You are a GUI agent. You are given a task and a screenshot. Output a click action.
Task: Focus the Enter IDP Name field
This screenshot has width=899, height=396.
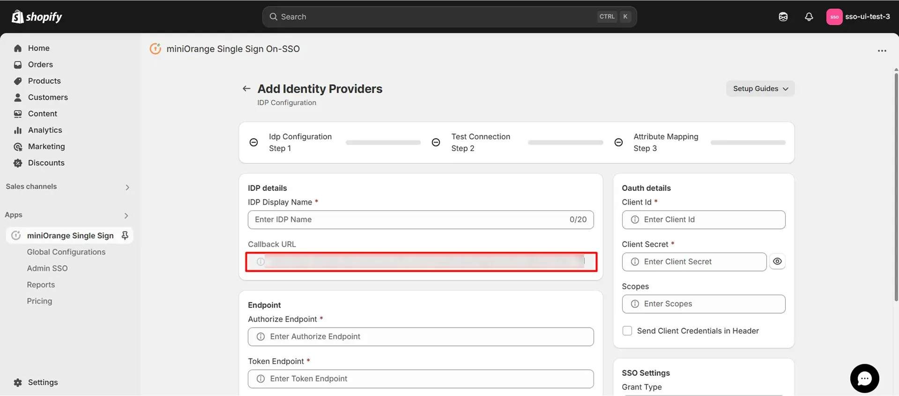coord(421,220)
